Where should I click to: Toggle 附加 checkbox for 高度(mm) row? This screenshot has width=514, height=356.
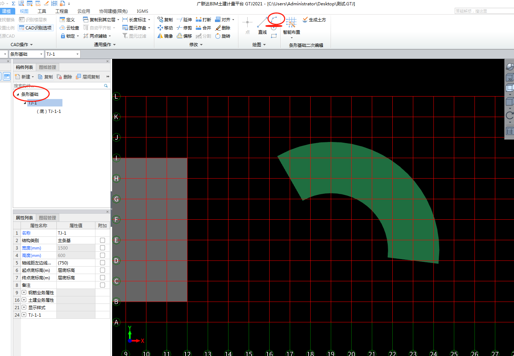coord(103,255)
